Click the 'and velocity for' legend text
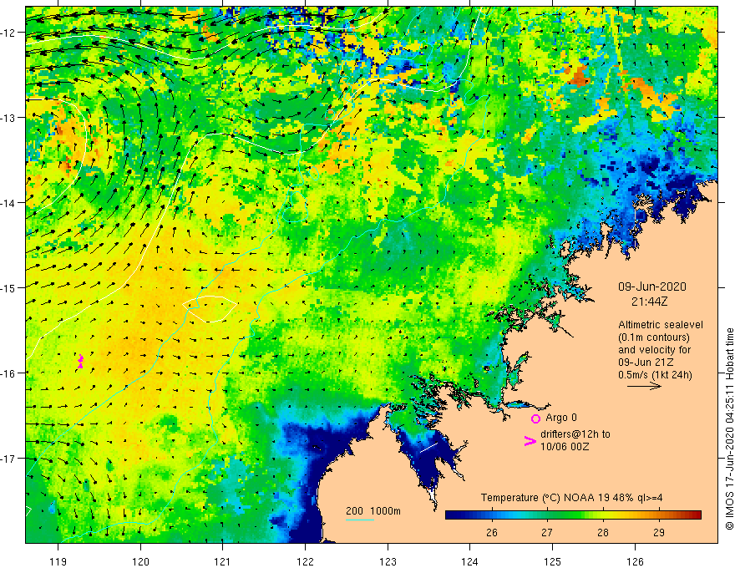 pyautogui.click(x=654, y=350)
